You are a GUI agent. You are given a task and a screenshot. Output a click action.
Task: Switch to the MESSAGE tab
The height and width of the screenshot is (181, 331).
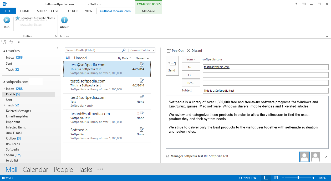click(149, 11)
